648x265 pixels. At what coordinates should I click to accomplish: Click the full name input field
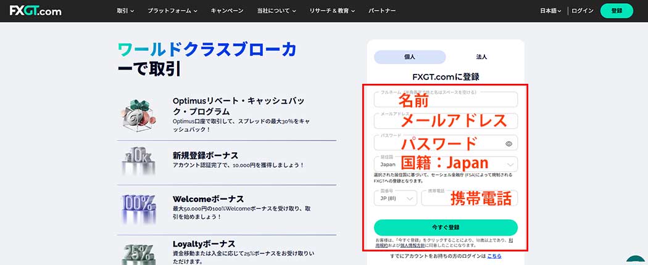coord(446,99)
